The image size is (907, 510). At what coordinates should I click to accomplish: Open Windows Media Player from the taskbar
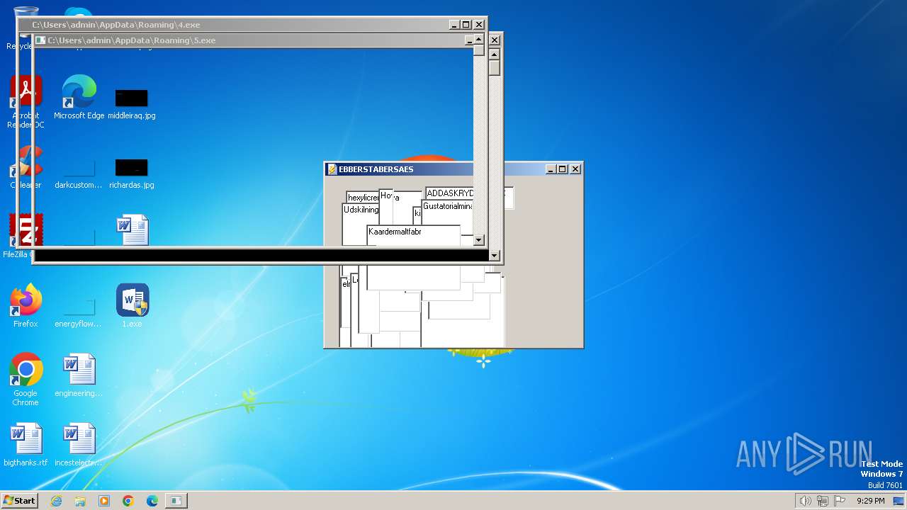coord(104,501)
